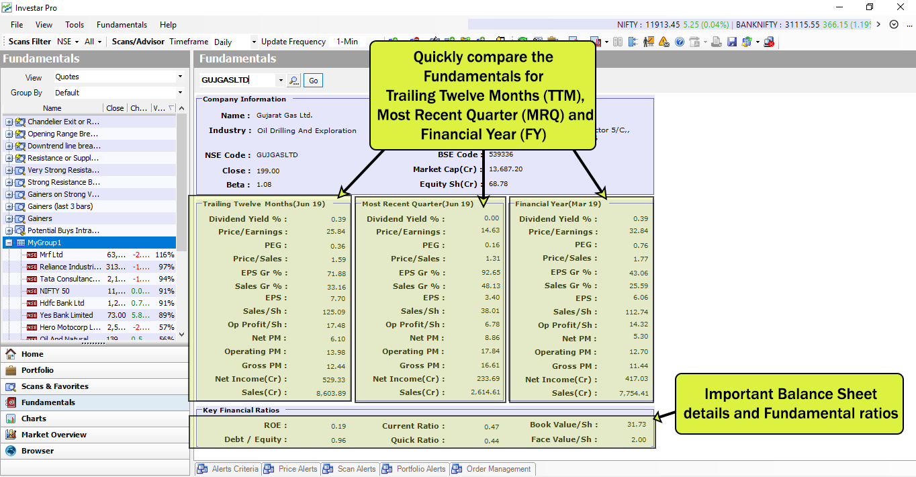The height and width of the screenshot is (477, 916).
Task: Open the Timeframe Daily dropdown
Action: pyautogui.click(x=253, y=41)
